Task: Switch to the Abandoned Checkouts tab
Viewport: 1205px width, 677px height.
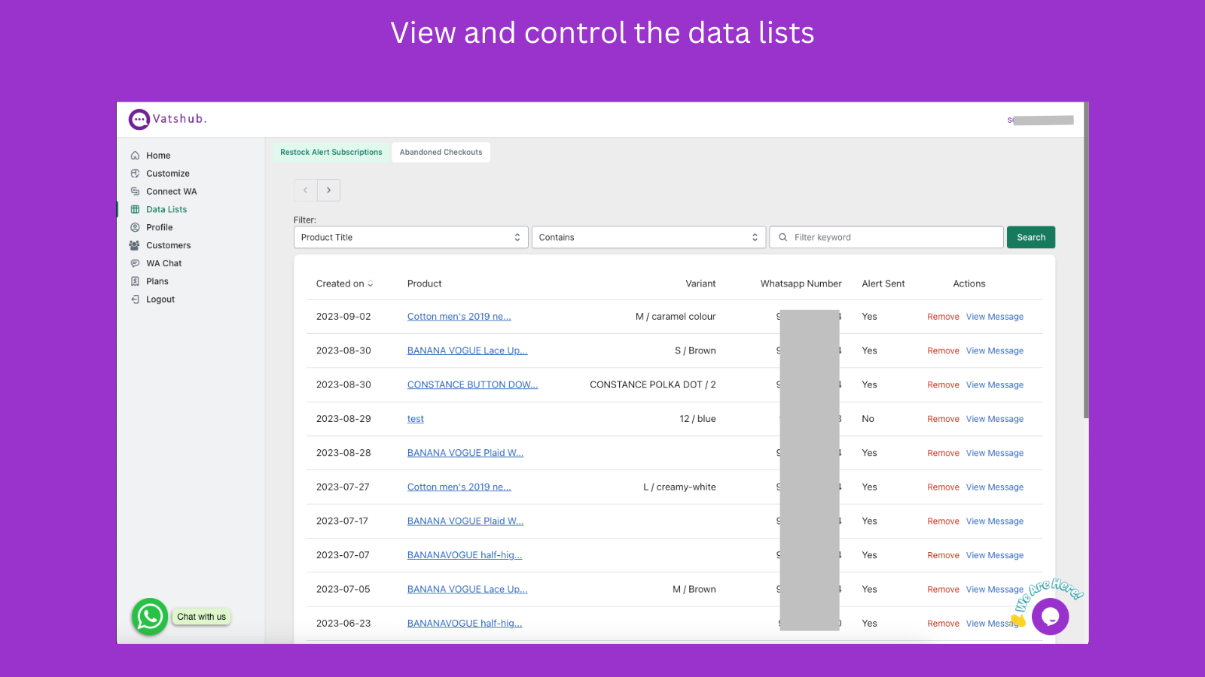Action: [441, 152]
